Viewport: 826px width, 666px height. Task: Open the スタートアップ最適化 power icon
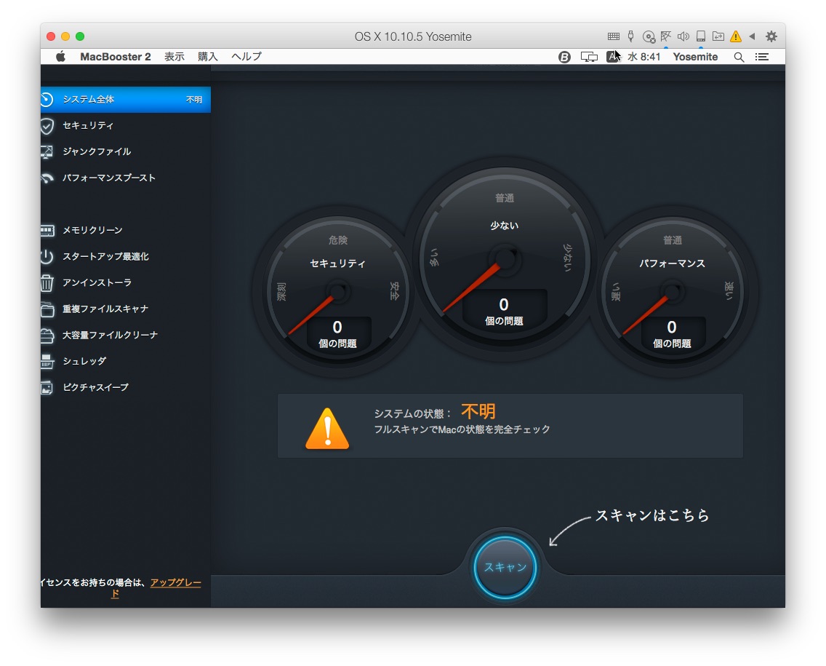pyautogui.click(x=47, y=257)
